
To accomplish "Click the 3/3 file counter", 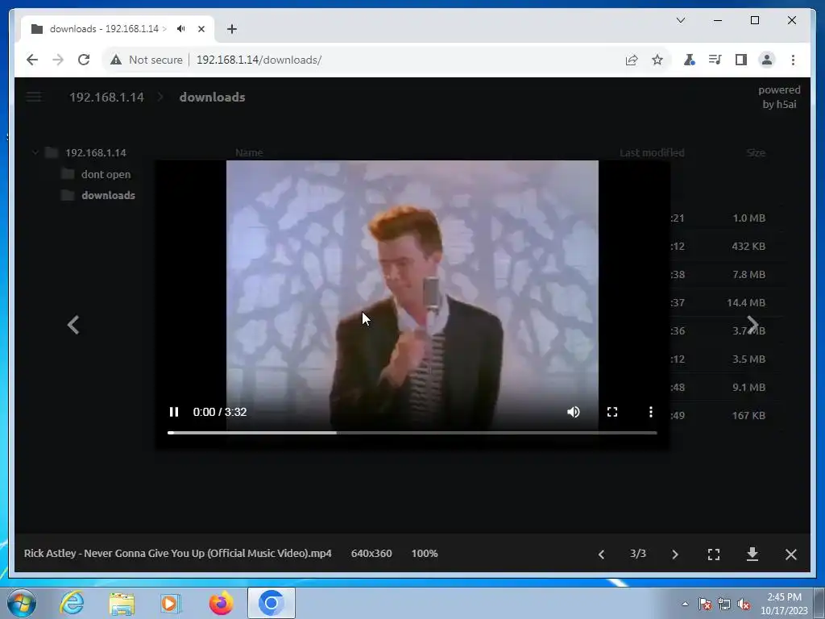I will [638, 553].
